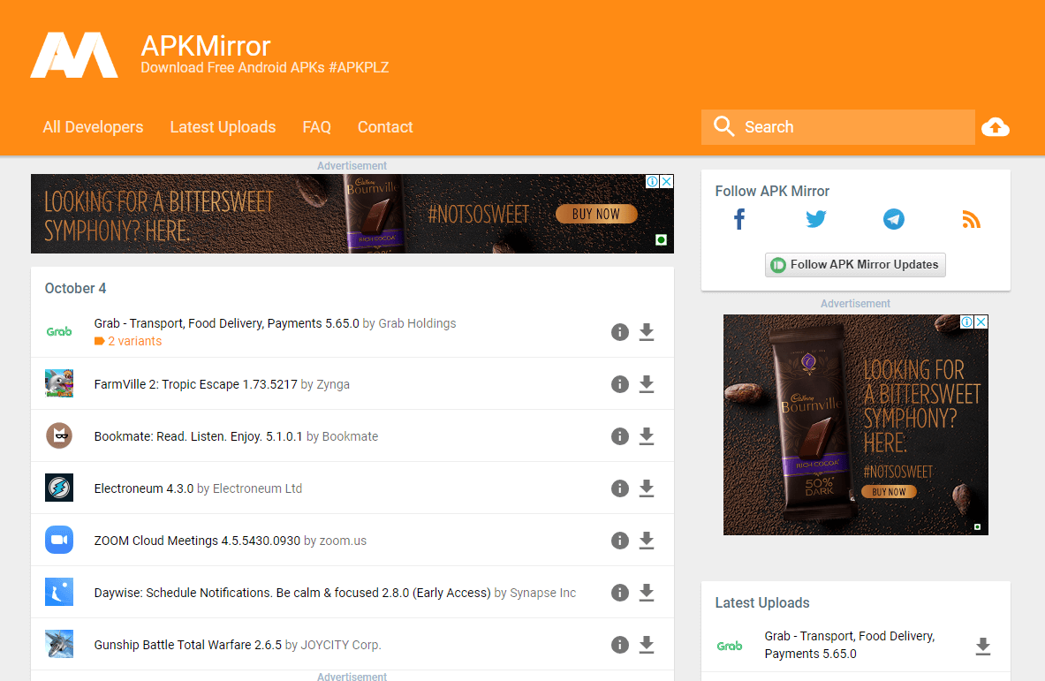Open AdChoices info on sidebar ad
The height and width of the screenshot is (681, 1045).
966,322
